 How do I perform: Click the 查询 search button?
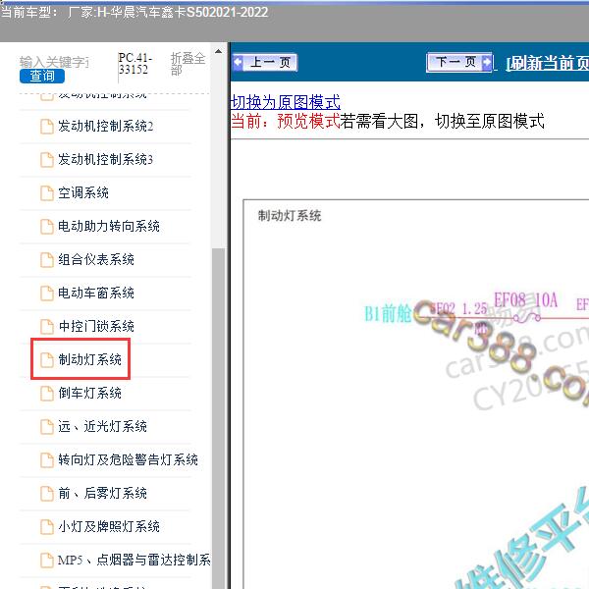tap(42, 76)
